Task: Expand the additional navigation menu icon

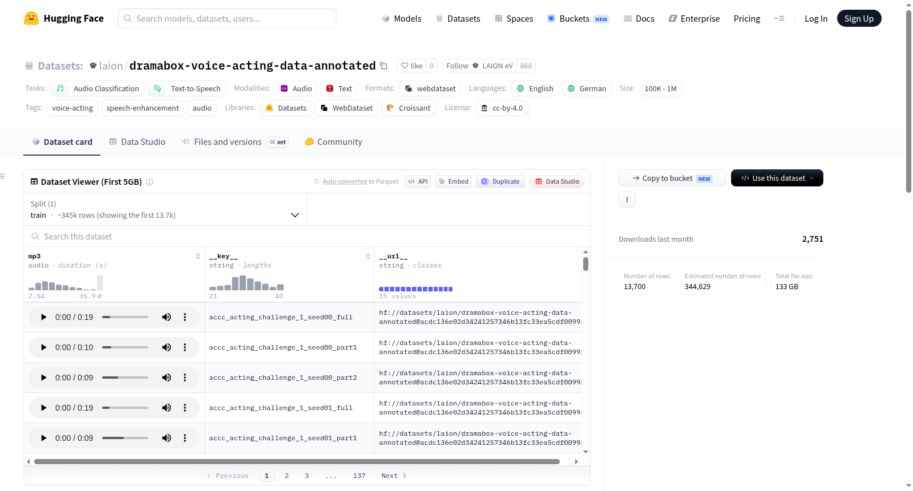Action: 779,18
